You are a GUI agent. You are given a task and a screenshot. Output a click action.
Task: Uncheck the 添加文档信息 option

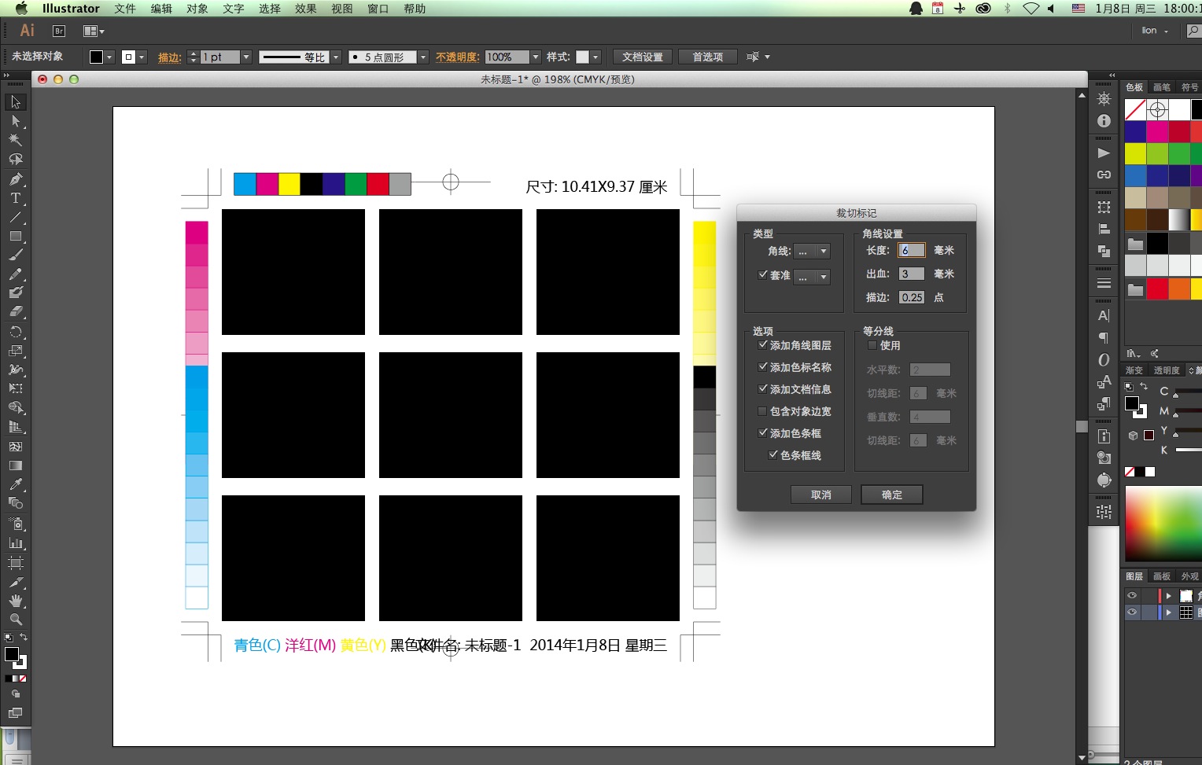(x=763, y=389)
